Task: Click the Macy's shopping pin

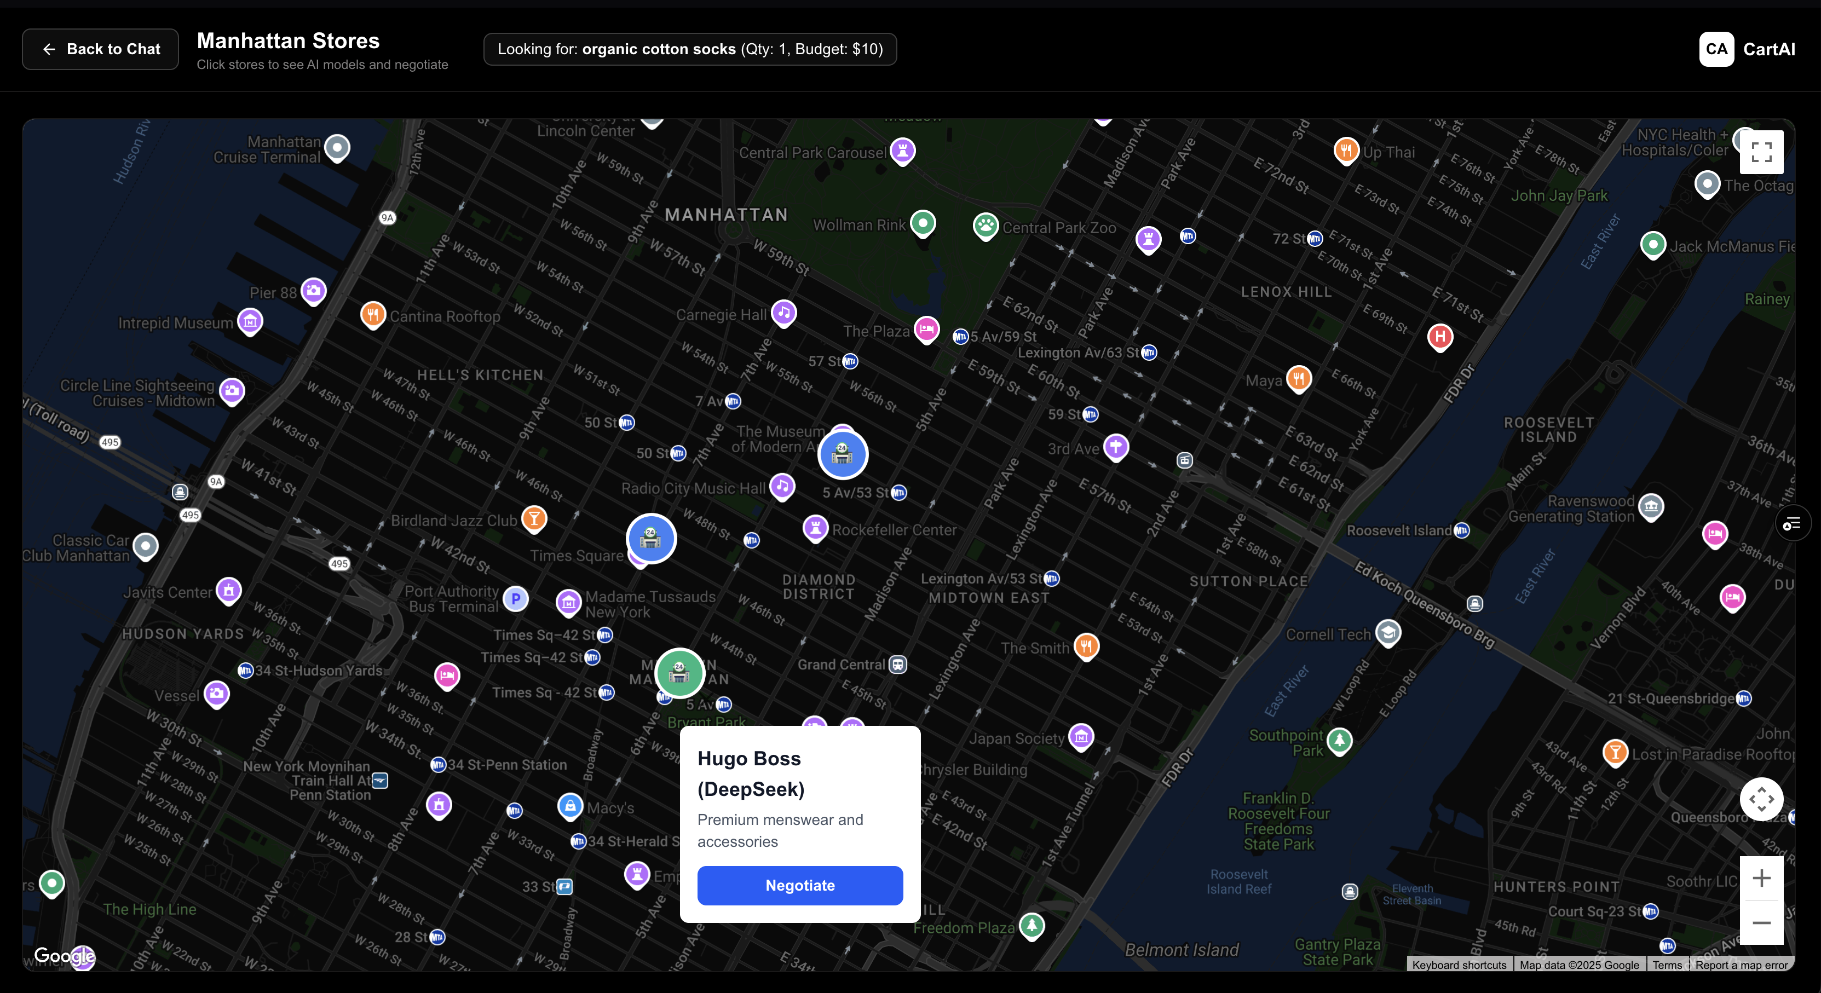Action: [570, 806]
